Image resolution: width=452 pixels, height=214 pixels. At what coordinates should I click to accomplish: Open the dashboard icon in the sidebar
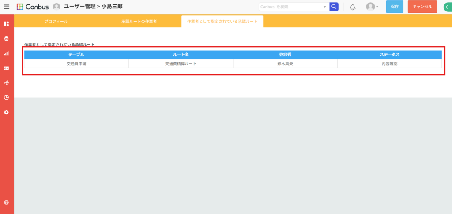[6, 23]
